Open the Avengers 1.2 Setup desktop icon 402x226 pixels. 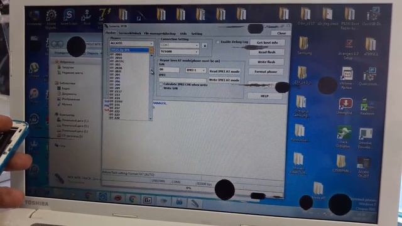349,49
